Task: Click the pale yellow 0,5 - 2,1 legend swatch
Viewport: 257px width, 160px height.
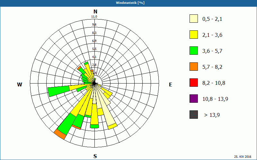Action: pos(194,19)
